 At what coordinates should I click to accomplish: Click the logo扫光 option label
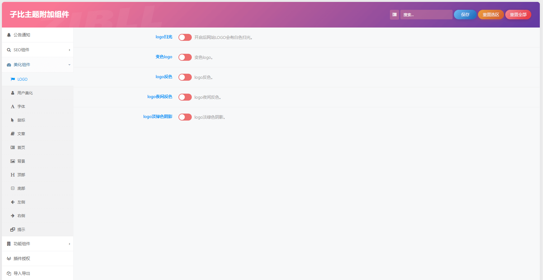click(164, 37)
